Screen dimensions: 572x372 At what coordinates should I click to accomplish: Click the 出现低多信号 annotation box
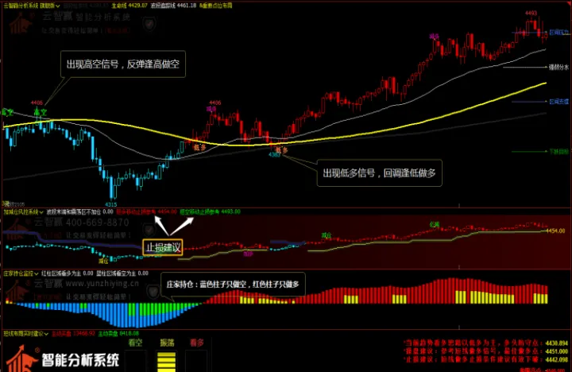pyautogui.click(x=380, y=172)
